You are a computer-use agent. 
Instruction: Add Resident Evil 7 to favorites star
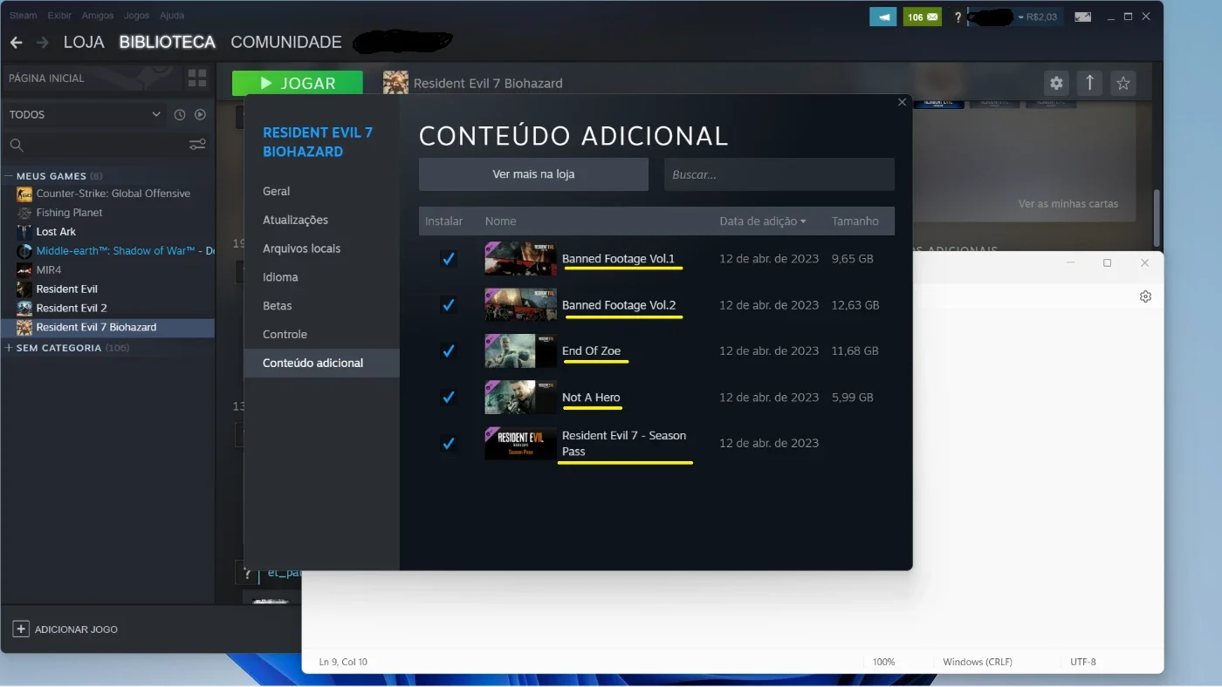[x=1123, y=84]
